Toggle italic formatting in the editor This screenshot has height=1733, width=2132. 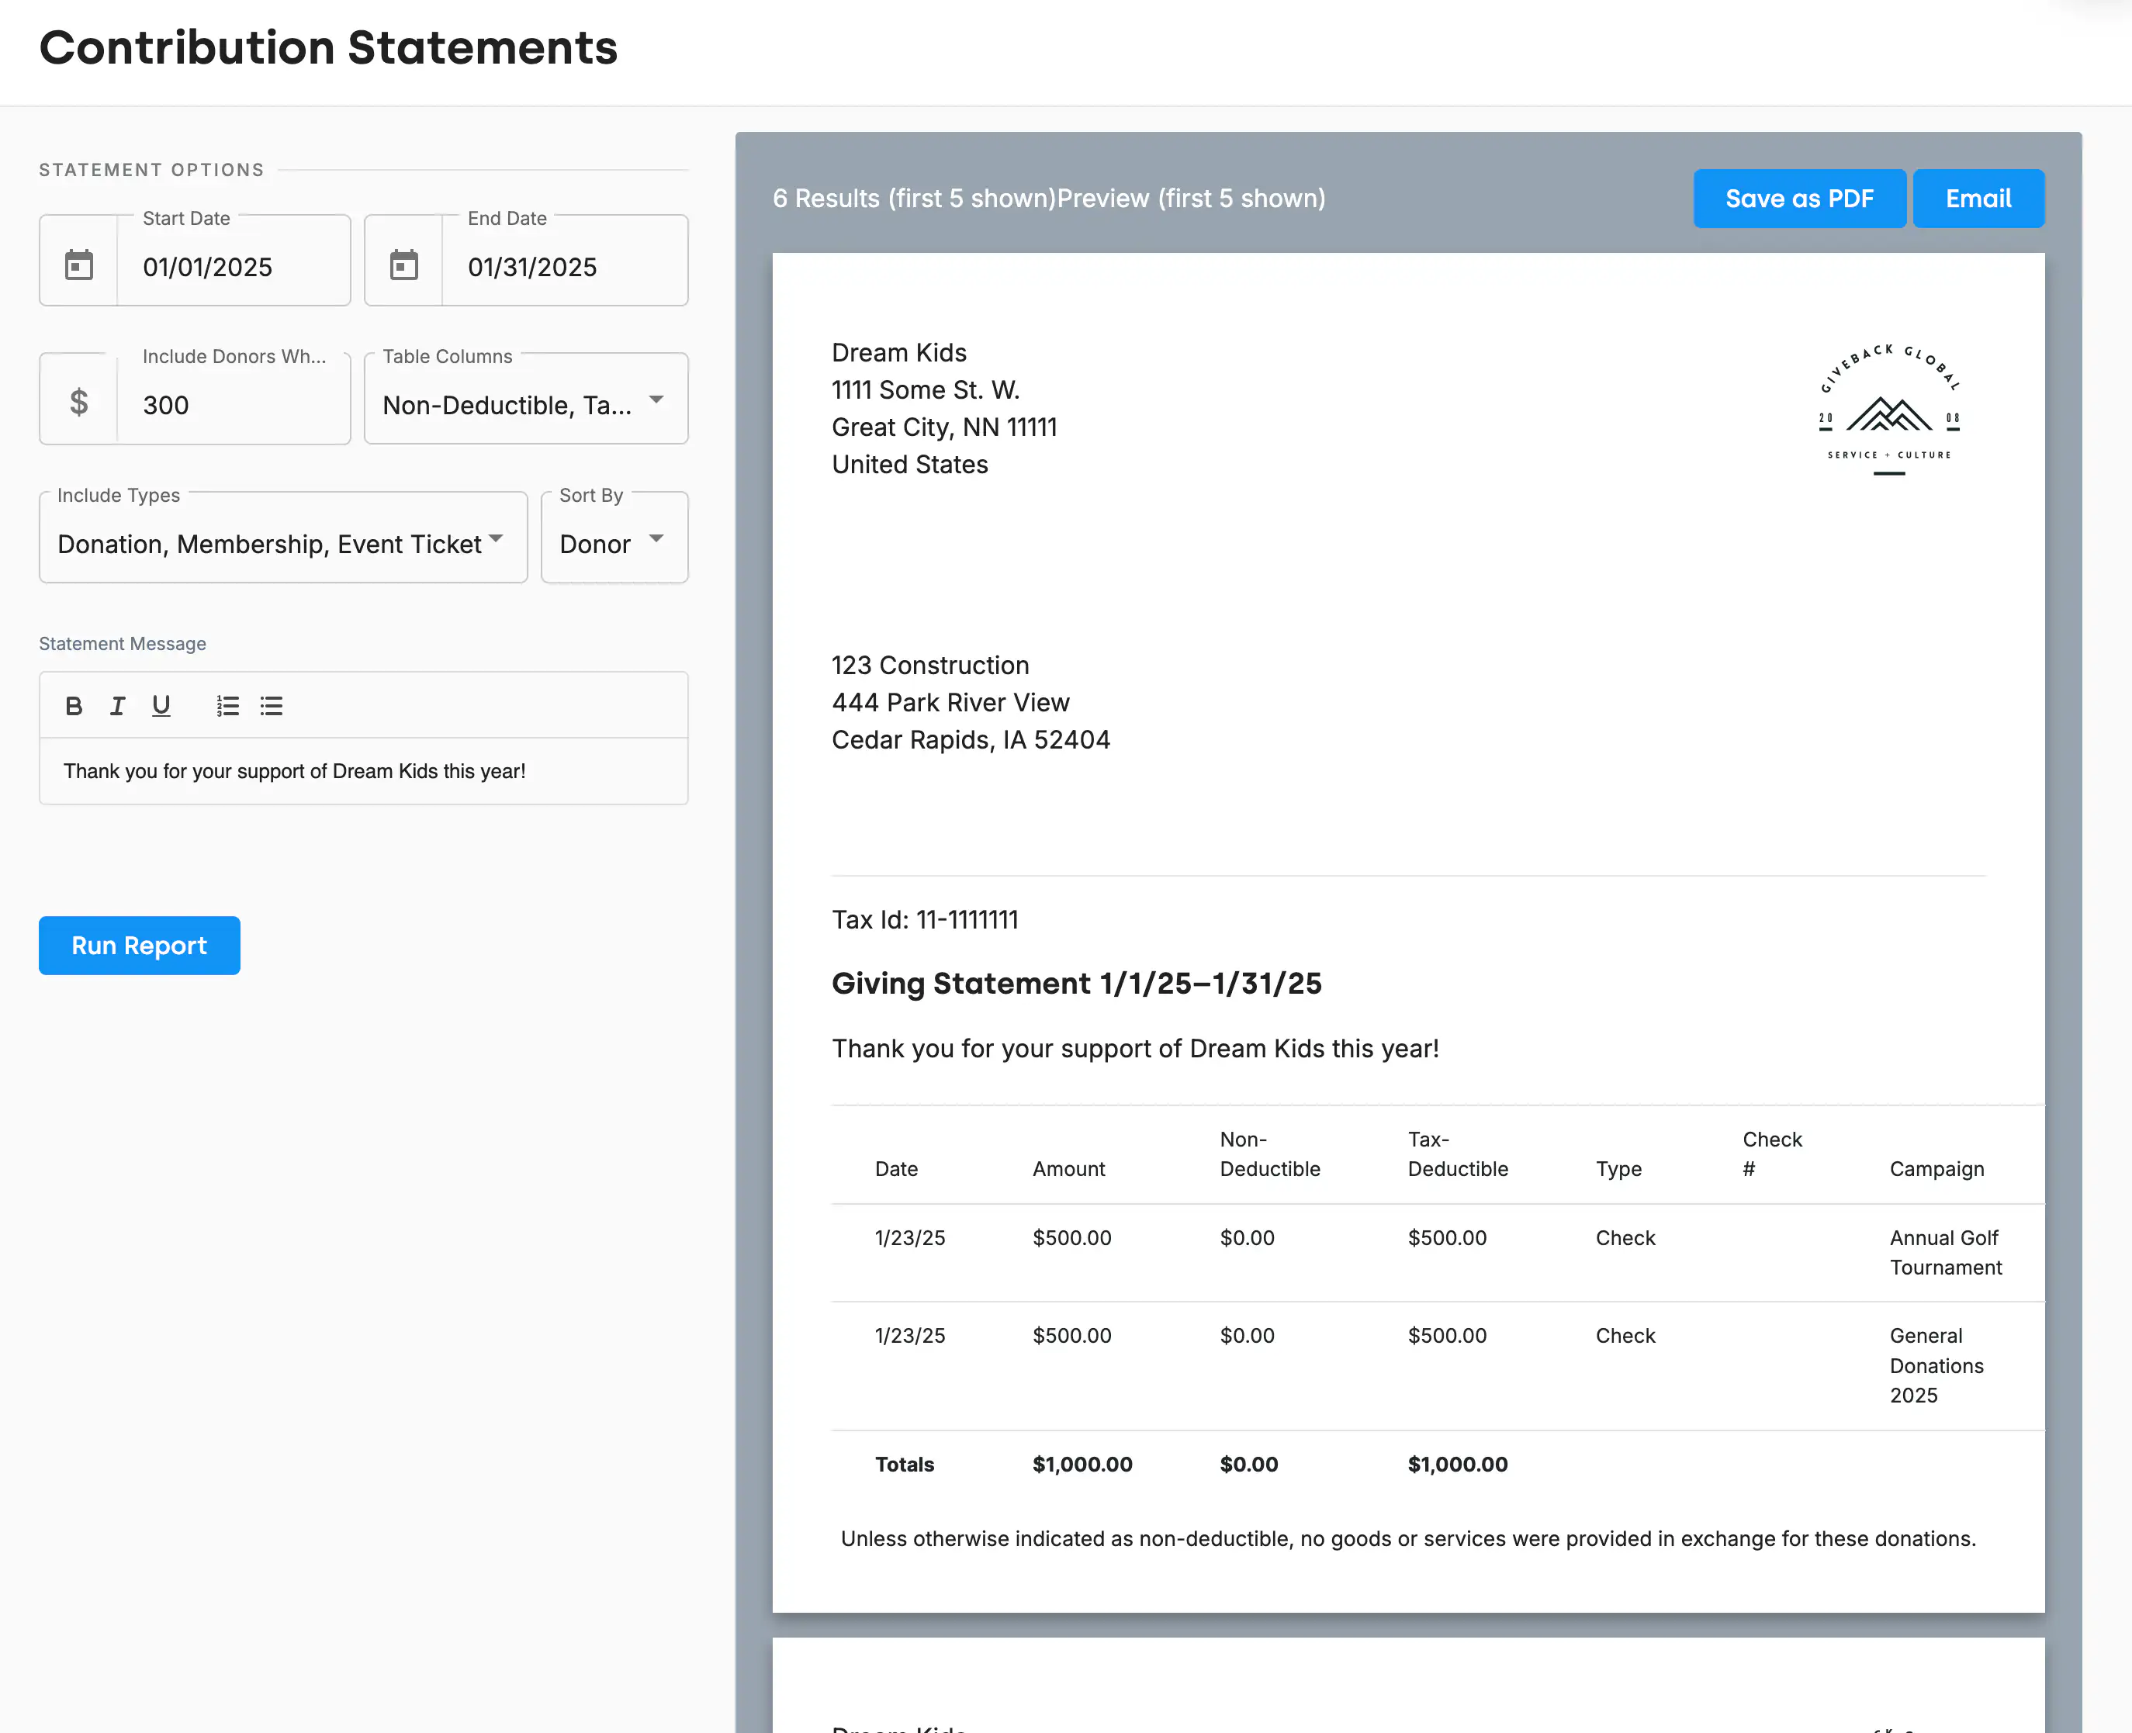[x=117, y=706]
